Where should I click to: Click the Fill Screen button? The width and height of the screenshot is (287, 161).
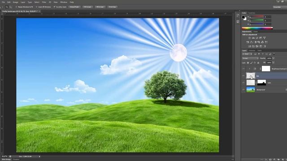coord(100,7)
